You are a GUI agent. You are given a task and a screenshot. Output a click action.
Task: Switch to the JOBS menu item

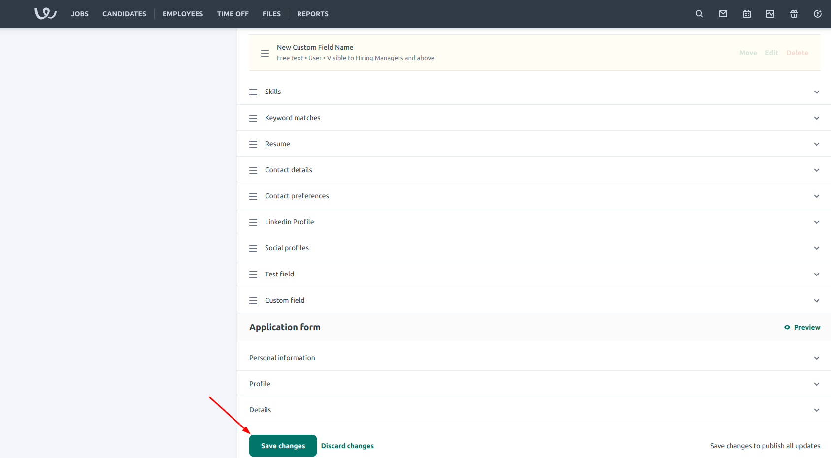point(79,14)
